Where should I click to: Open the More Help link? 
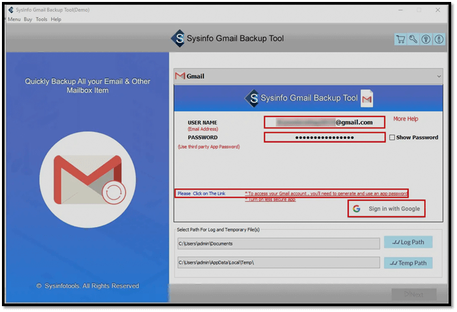tap(406, 119)
